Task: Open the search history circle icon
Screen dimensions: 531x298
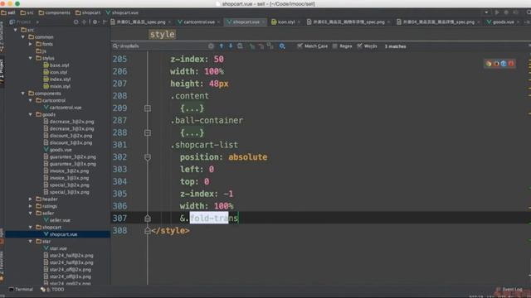Action: pyautogui.click(x=211, y=46)
